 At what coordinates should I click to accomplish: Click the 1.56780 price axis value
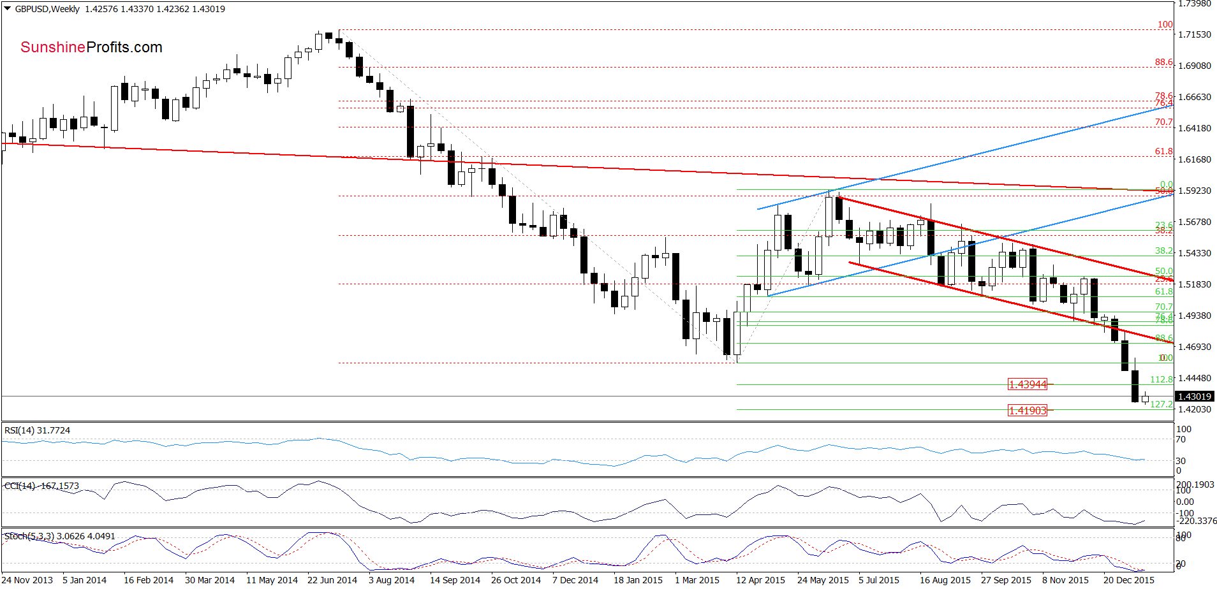[1194, 222]
